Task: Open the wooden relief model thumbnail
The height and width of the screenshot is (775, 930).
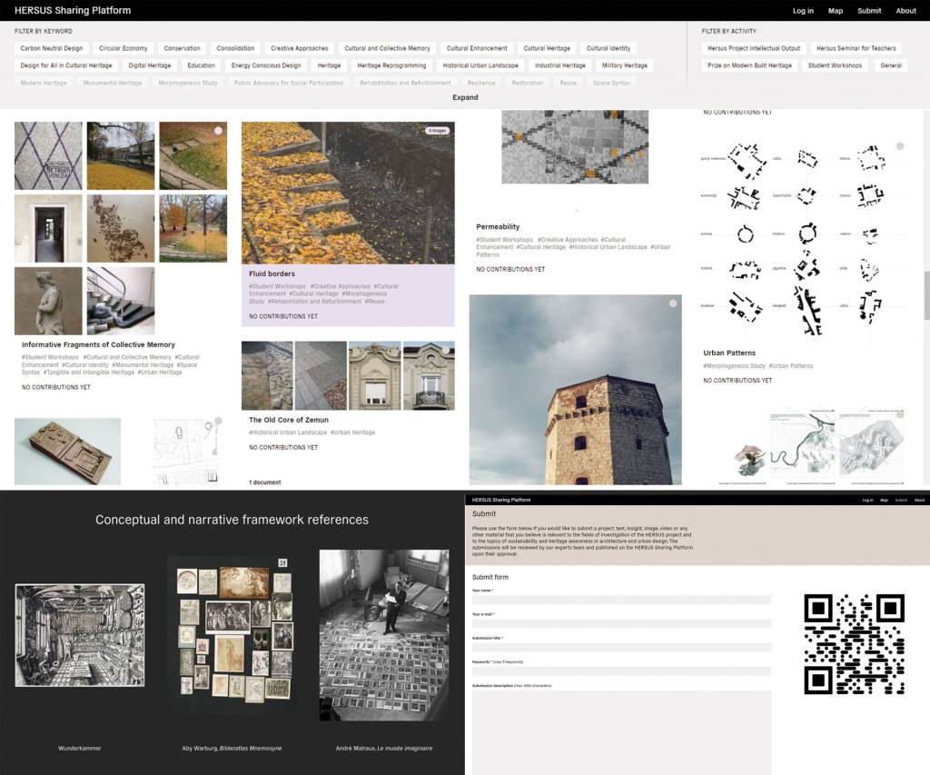Action: [67, 452]
